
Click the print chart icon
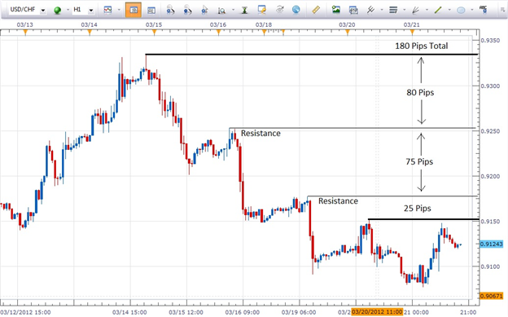click(353, 11)
